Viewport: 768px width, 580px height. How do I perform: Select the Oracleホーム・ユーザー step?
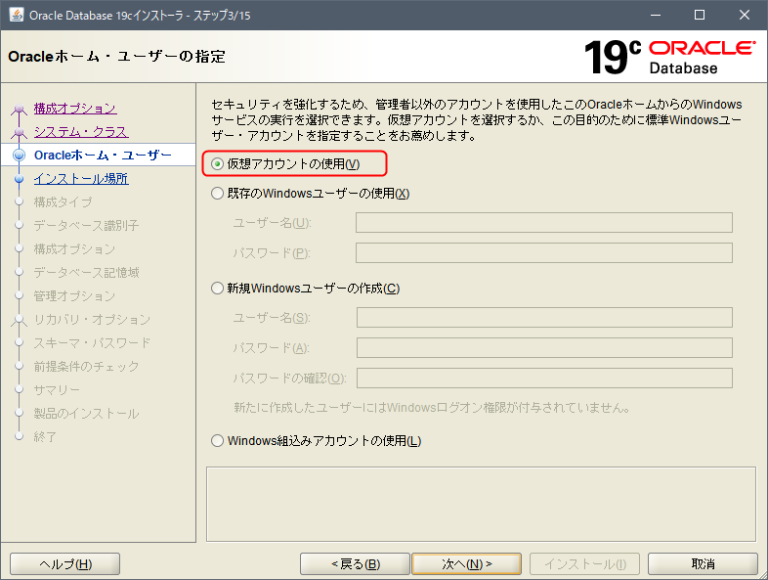tap(103, 155)
